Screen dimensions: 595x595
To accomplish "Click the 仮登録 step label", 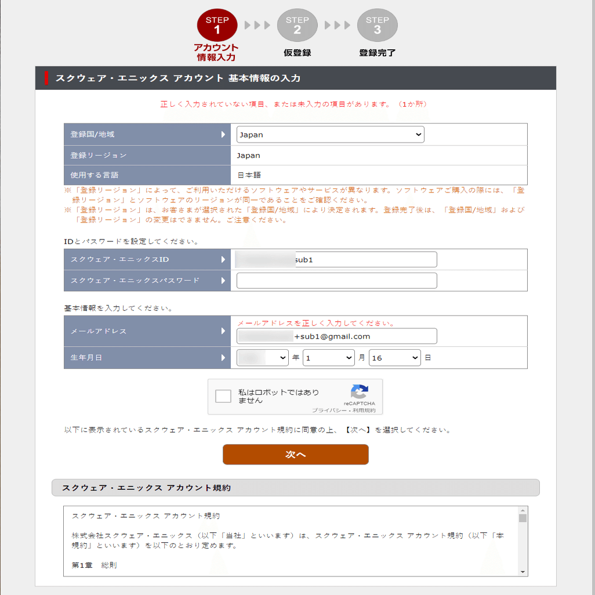I will coord(297,53).
